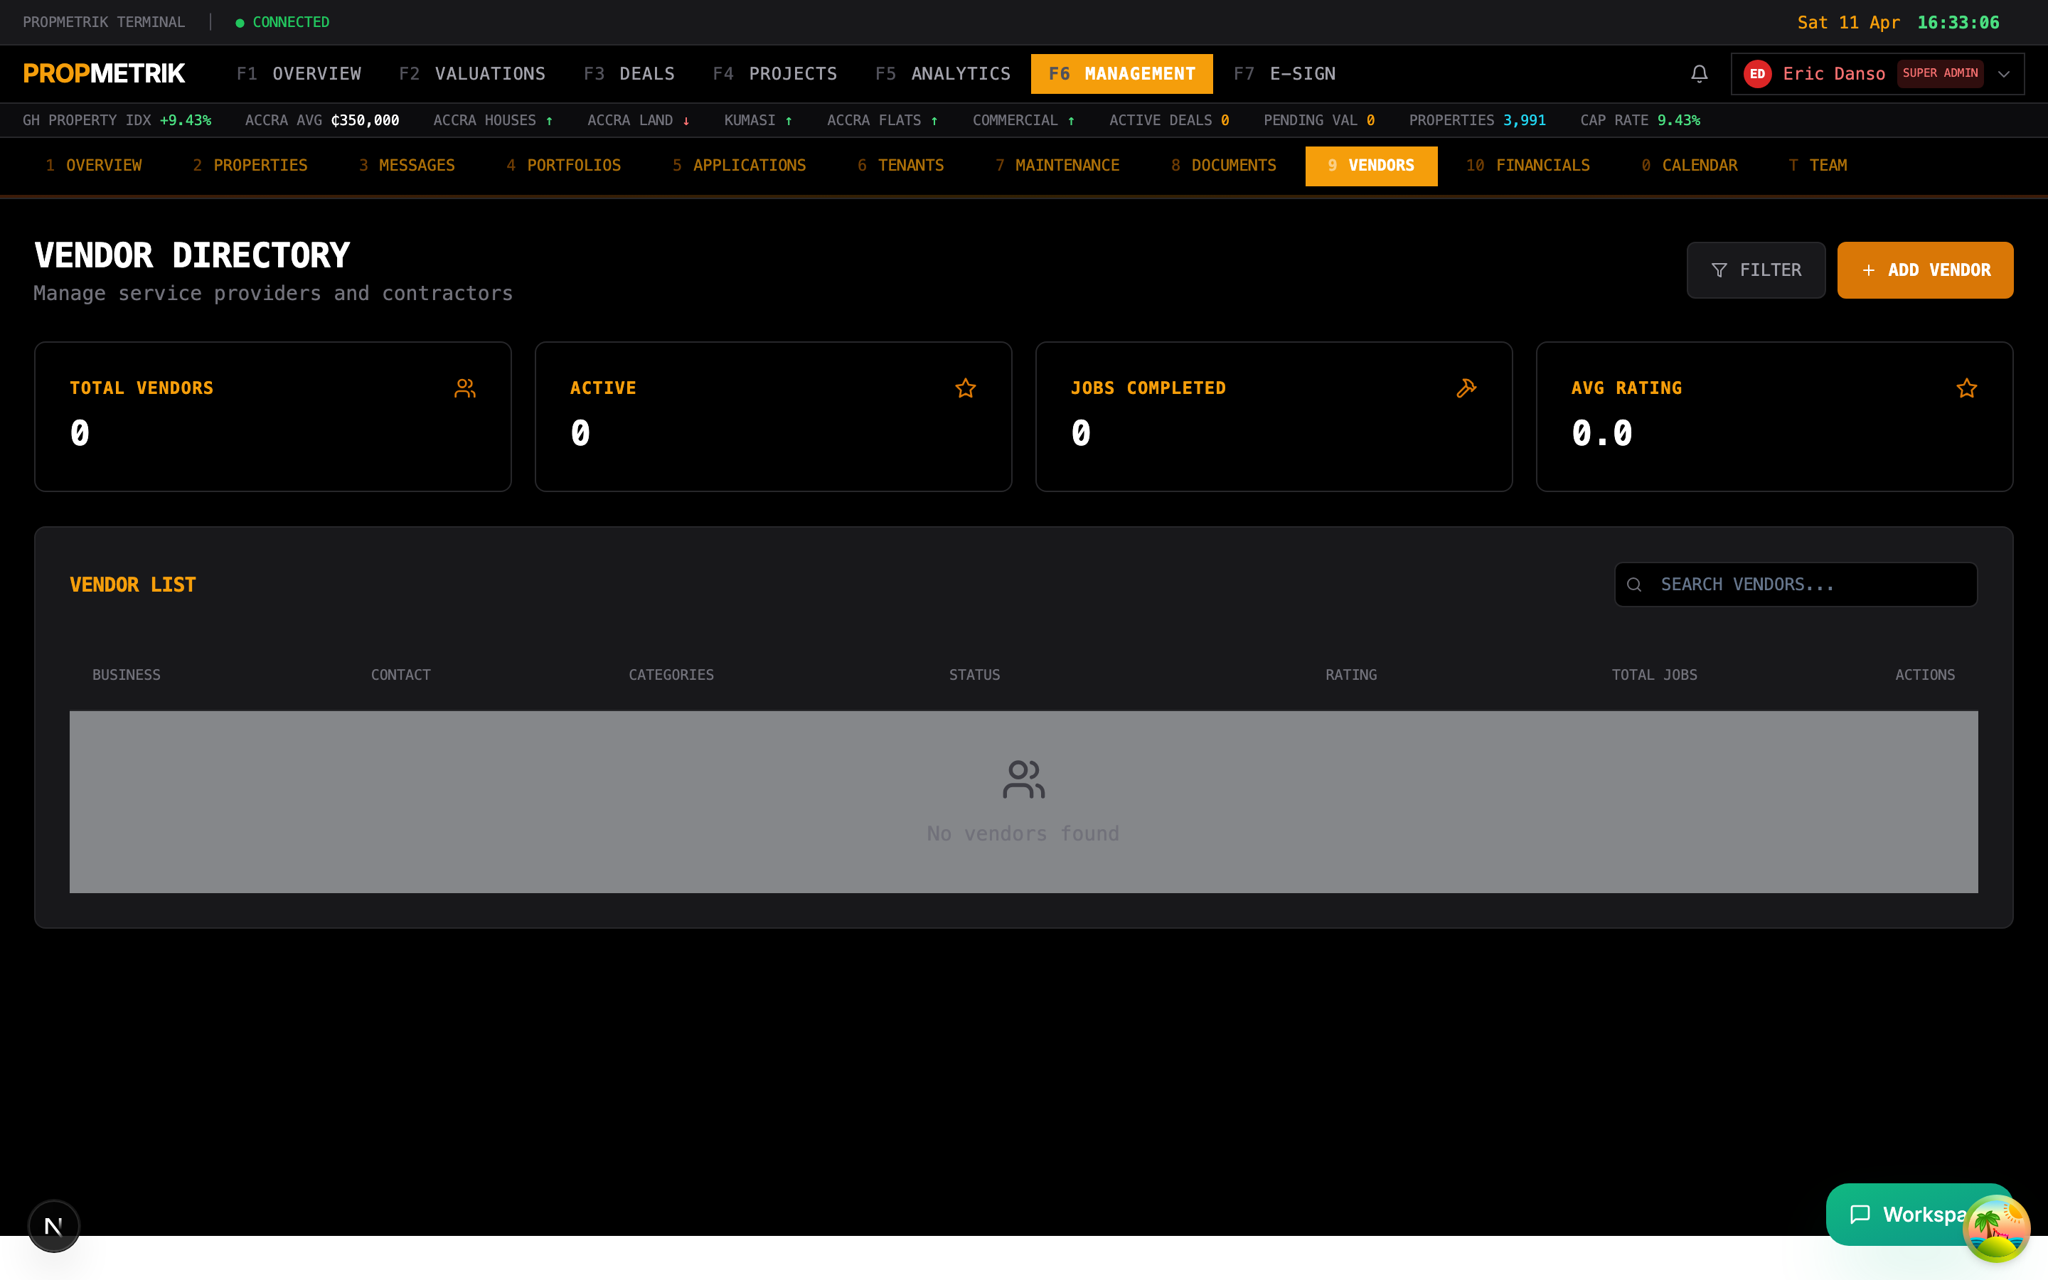Open the Maintenance sub-tab

coord(1057,166)
